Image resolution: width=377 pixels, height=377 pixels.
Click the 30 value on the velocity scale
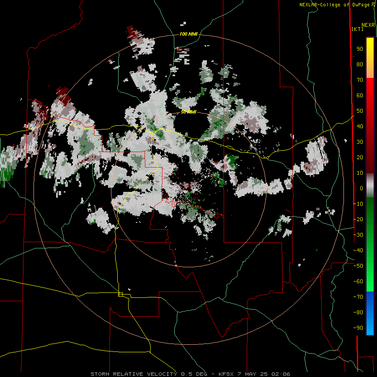[360, 142]
